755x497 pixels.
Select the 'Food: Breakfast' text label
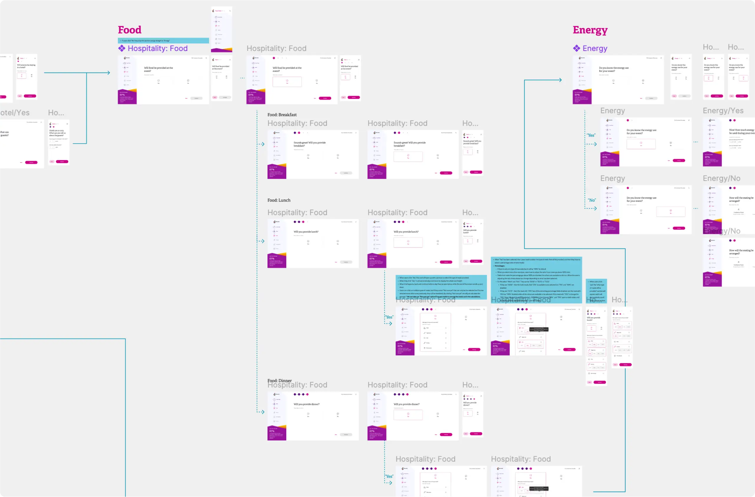(x=282, y=114)
